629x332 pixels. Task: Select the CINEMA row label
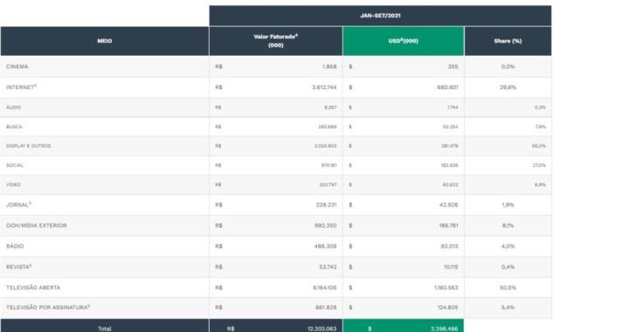click(17, 66)
